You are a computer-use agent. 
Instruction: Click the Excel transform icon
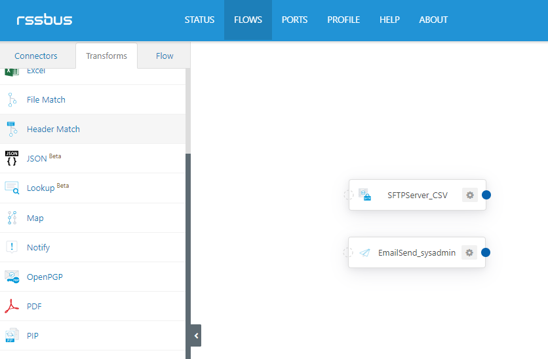[x=12, y=71]
